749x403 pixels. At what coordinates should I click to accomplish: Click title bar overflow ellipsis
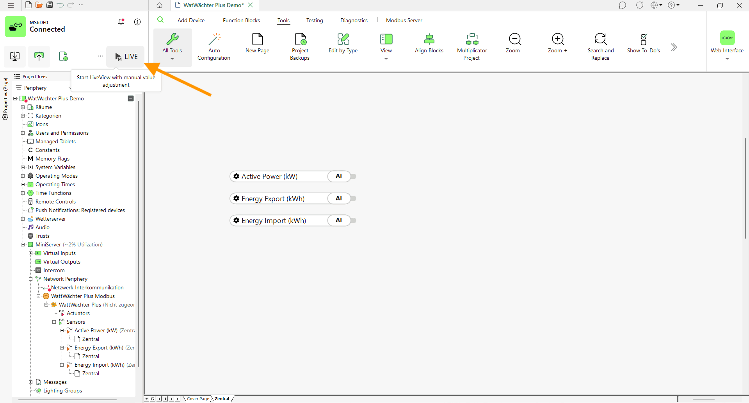tap(81, 5)
